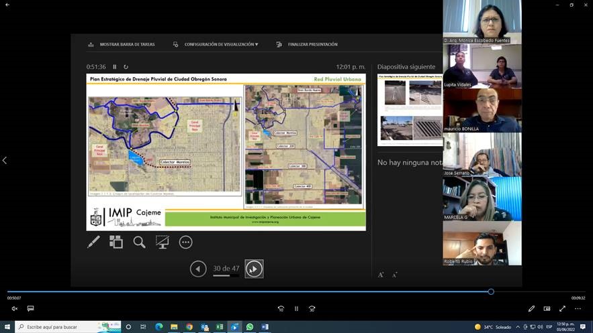Toggle mute on the video player
Viewport: 593px width, 333px height.
pos(14,309)
